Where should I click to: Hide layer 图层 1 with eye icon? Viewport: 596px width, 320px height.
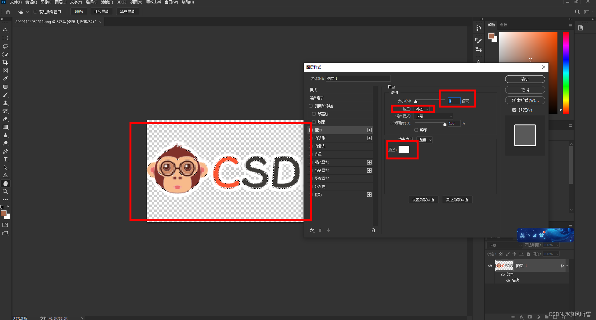pyautogui.click(x=490, y=266)
